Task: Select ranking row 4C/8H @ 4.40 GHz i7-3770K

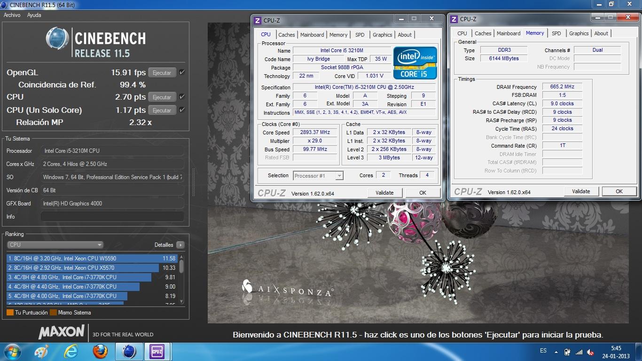Action: pos(92,287)
